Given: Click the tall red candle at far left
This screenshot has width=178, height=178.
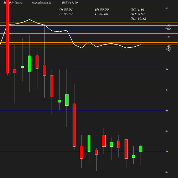Looking at the screenshot, I should (x=7, y=37).
